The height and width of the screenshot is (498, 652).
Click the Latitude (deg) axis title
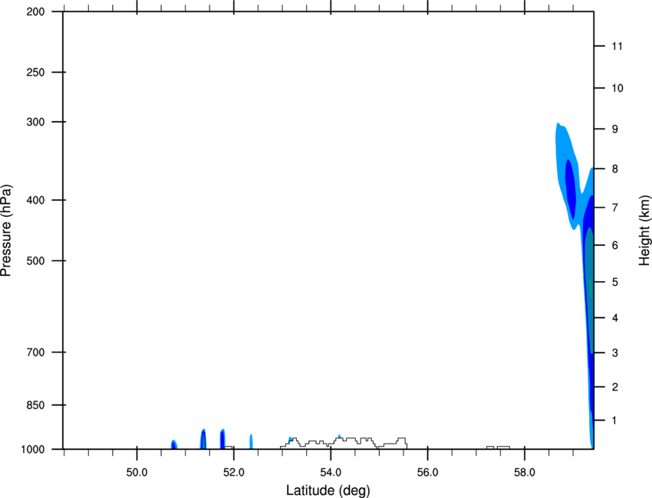point(328,490)
